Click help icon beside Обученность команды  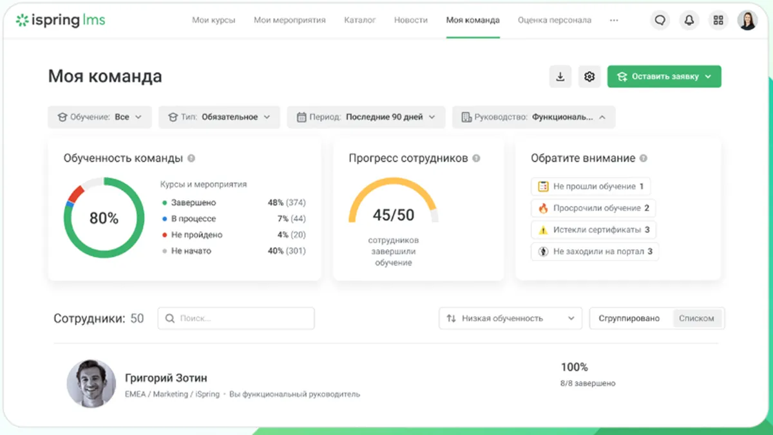(191, 158)
